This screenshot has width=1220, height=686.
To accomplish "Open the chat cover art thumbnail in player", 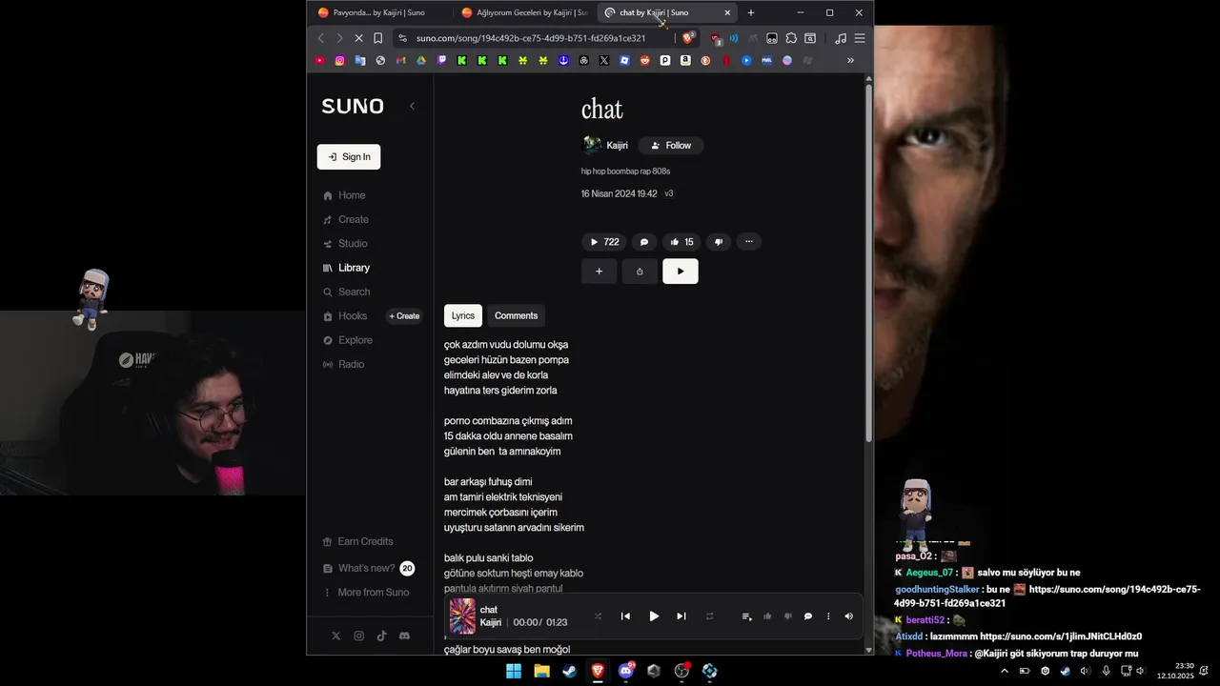I will pos(462,616).
